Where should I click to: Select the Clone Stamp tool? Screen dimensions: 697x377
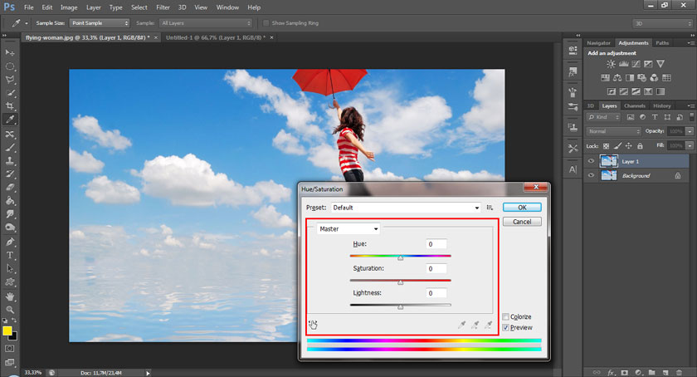pyautogui.click(x=10, y=160)
